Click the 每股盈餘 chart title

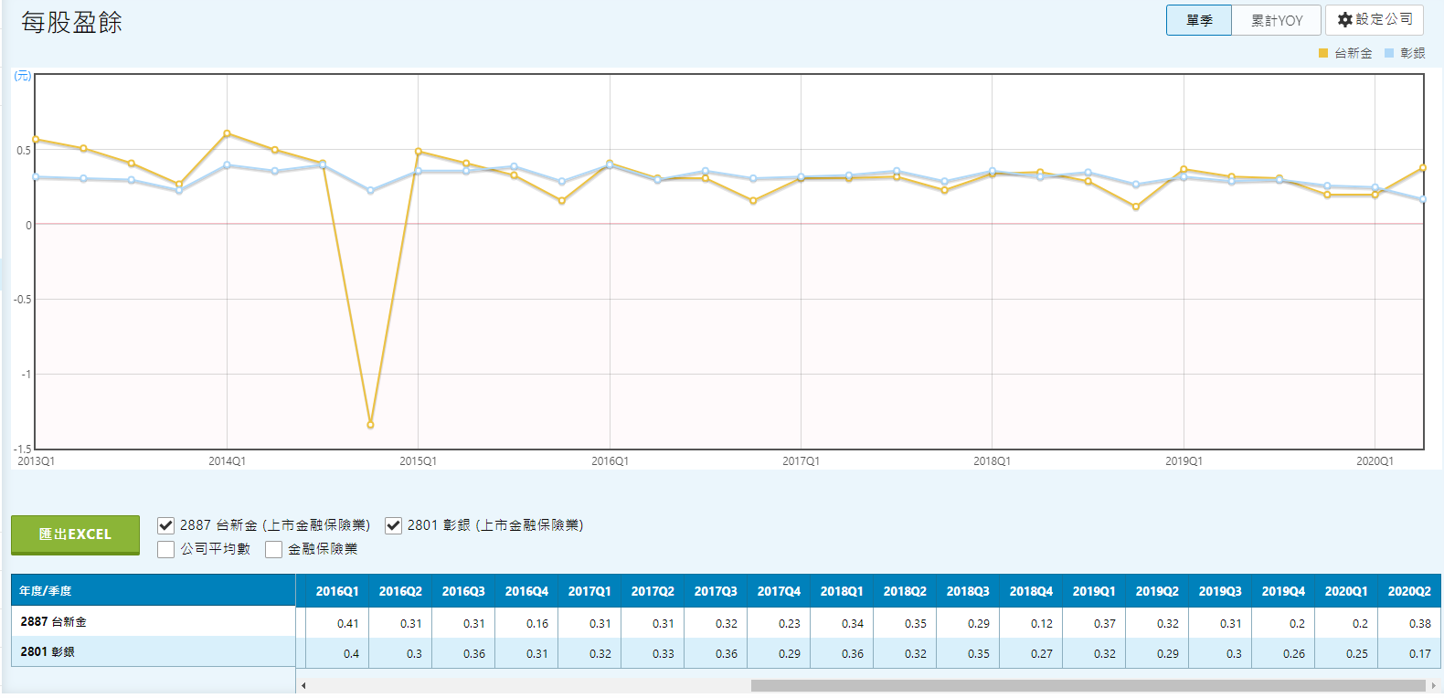click(71, 23)
